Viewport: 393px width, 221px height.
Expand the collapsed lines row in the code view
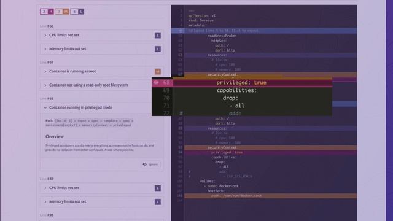(x=264, y=31)
